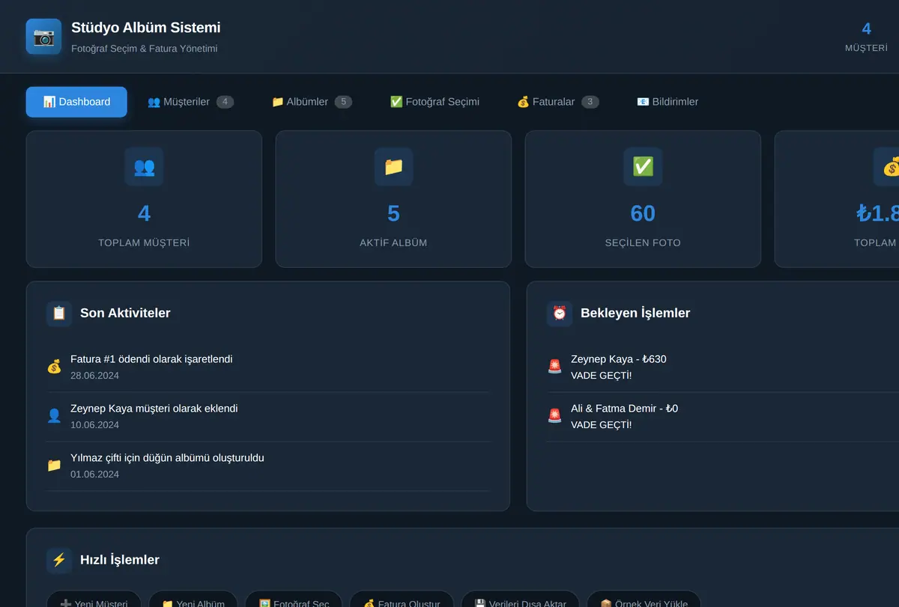
Task: Click the money bag icon next to Fatura #1 activity
Action: click(54, 367)
